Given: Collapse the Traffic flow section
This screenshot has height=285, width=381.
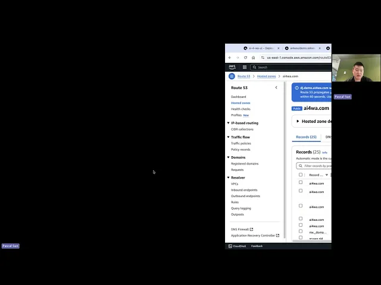Looking at the screenshot, I should (x=228, y=137).
